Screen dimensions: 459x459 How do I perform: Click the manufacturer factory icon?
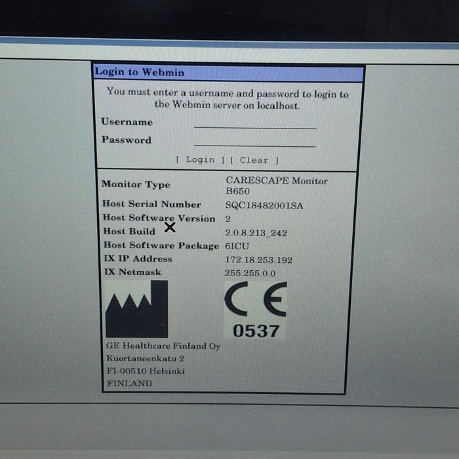136,309
